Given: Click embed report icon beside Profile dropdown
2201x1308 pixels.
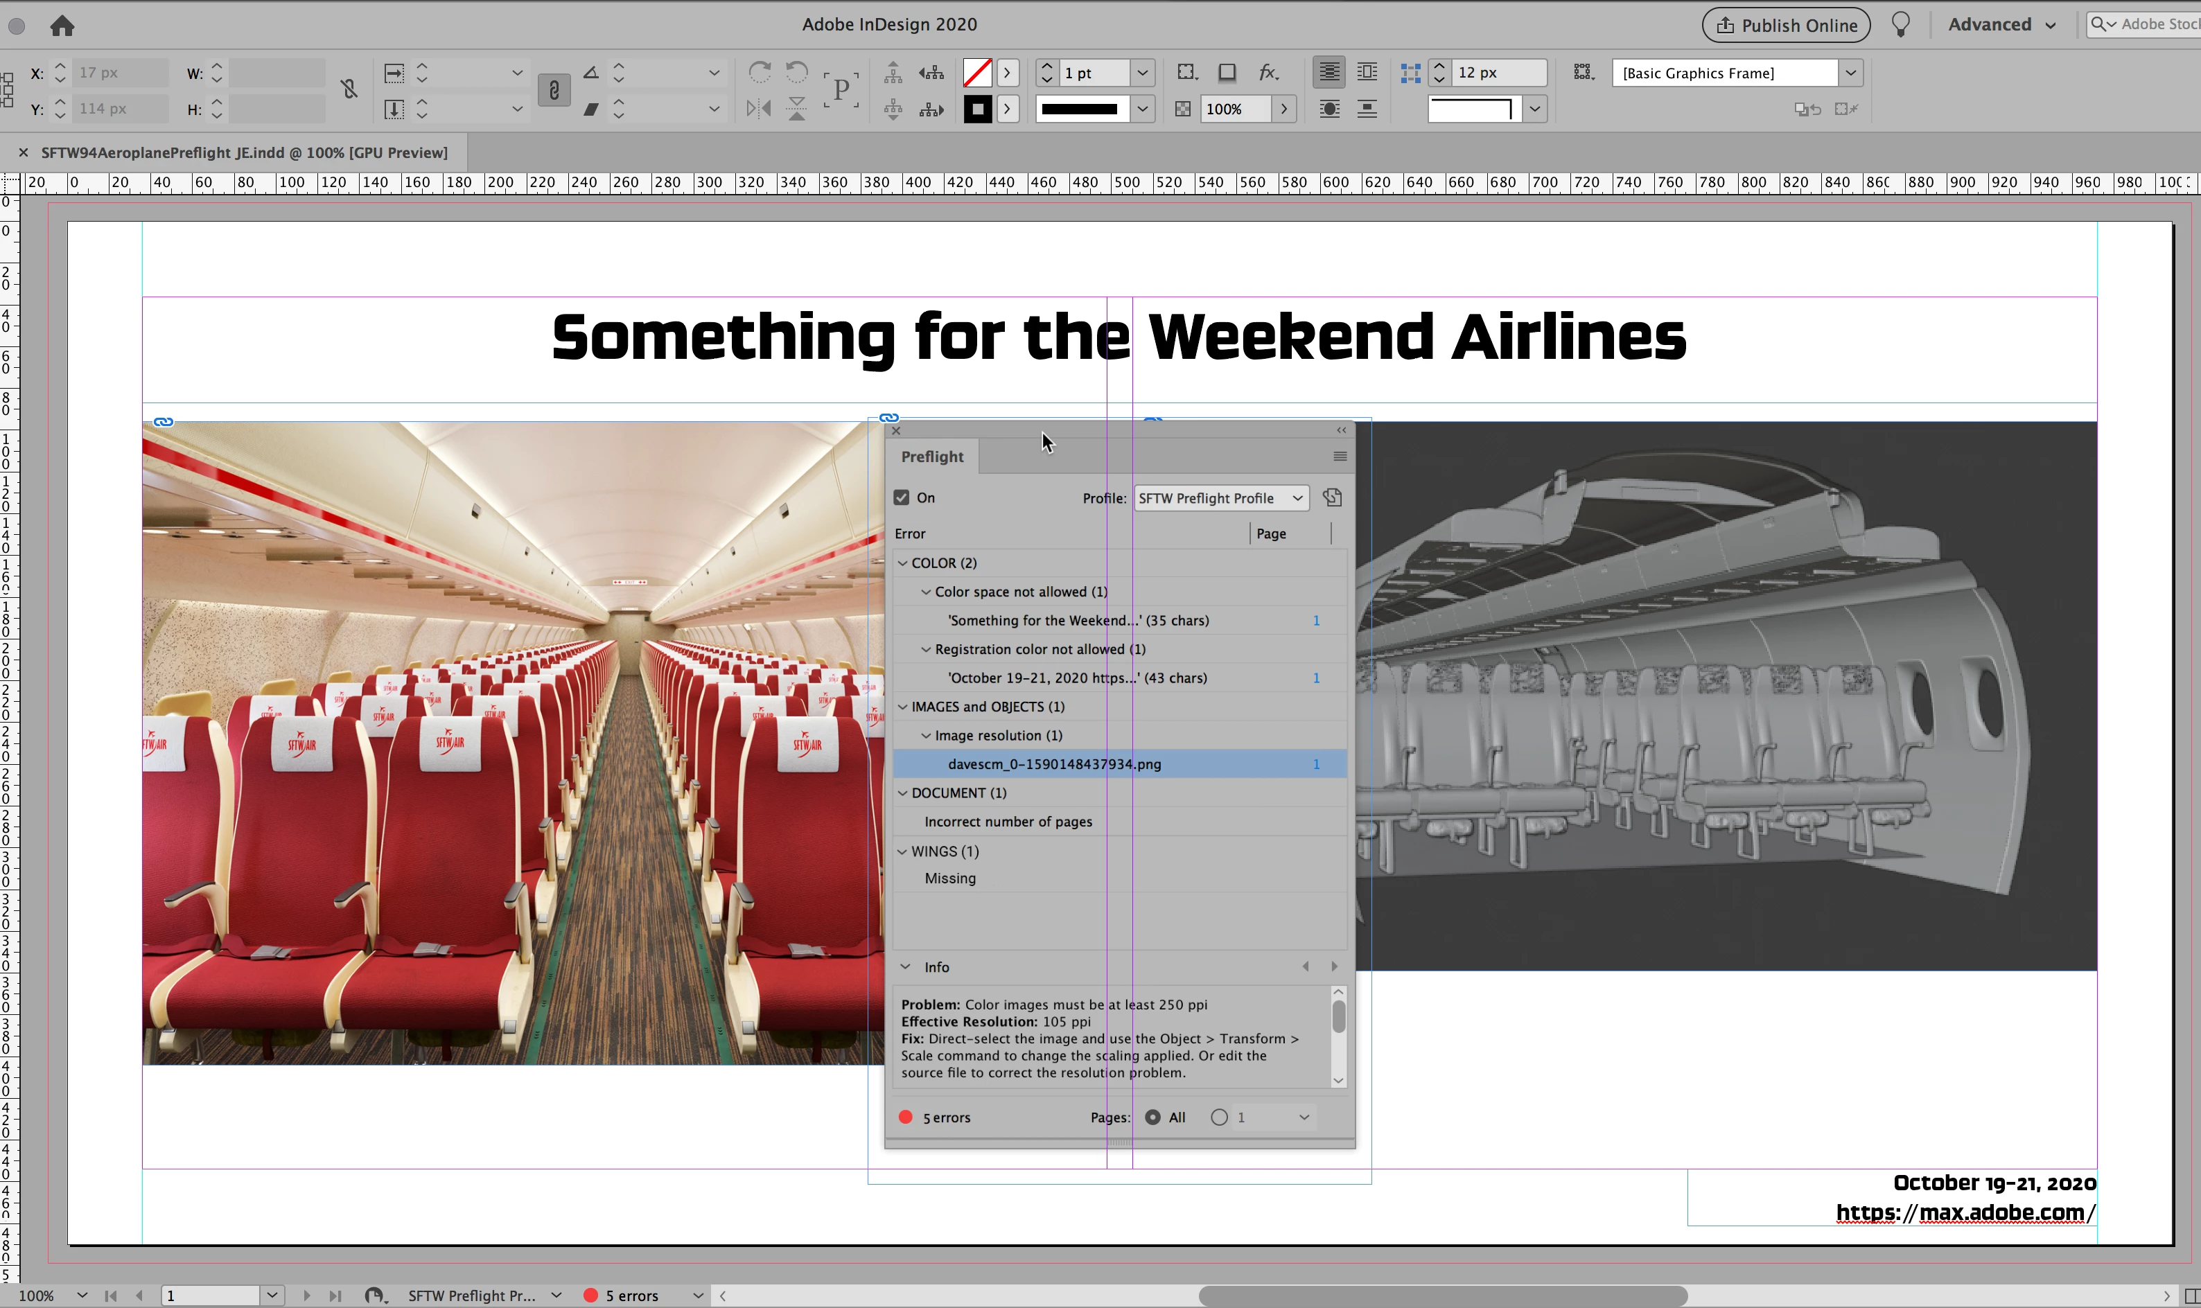Looking at the screenshot, I should (x=1332, y=498).
